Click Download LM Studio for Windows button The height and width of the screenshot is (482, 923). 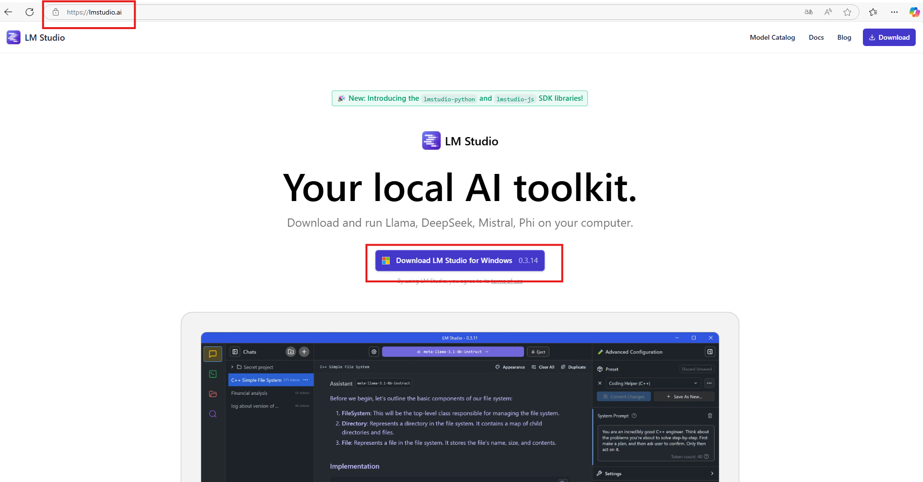coord(460,261)
